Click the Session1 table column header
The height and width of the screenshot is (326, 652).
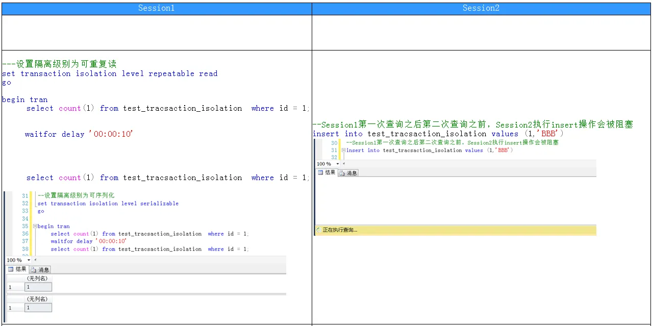click(156, 8)
